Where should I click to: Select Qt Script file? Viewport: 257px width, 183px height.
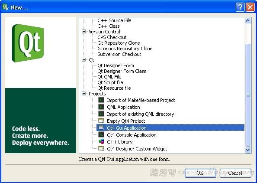[x=110, y=82]
